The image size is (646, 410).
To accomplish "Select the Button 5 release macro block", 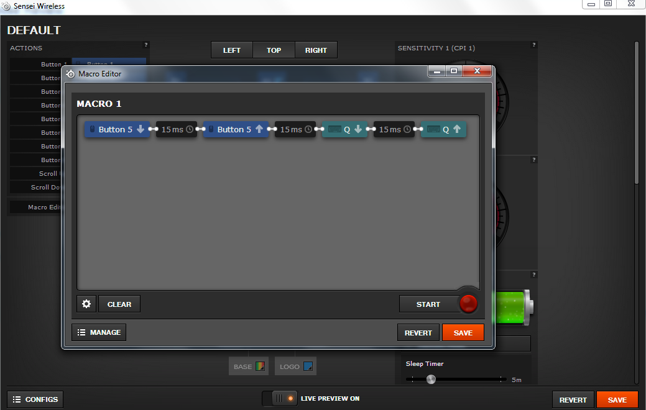I will (236, 129).
